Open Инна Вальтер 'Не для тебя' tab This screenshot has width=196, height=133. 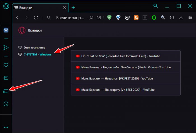pos(126,67)
